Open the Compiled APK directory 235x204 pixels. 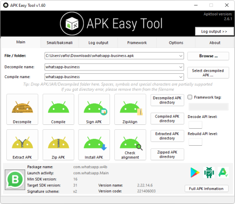click(x=167, y=119)
